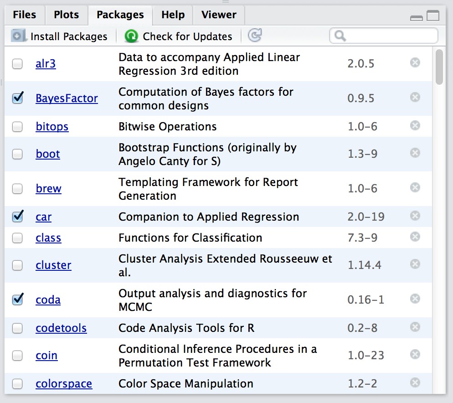Open the Plots tab
Screen dimensions: 453x403
pos(67,15)
